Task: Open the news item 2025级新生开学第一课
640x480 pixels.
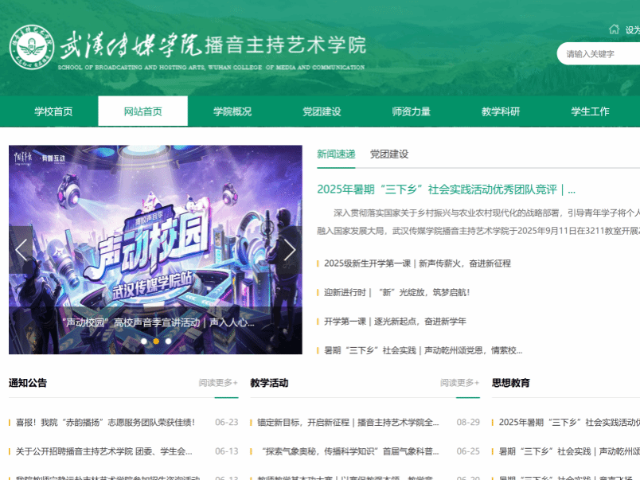Action: 417,263
